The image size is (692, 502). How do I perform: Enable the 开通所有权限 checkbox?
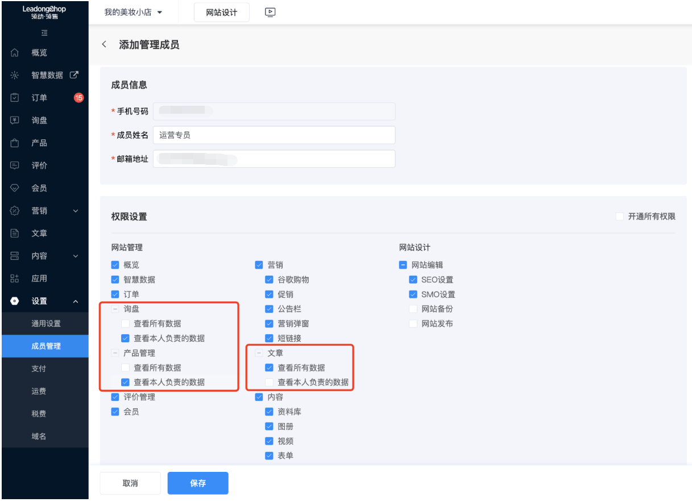tap(619, 217)
